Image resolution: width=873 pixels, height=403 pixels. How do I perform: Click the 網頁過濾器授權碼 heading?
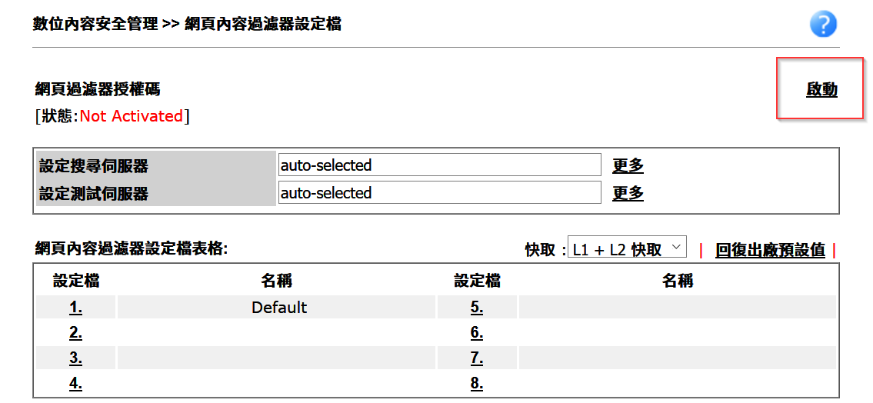(98, 90)
